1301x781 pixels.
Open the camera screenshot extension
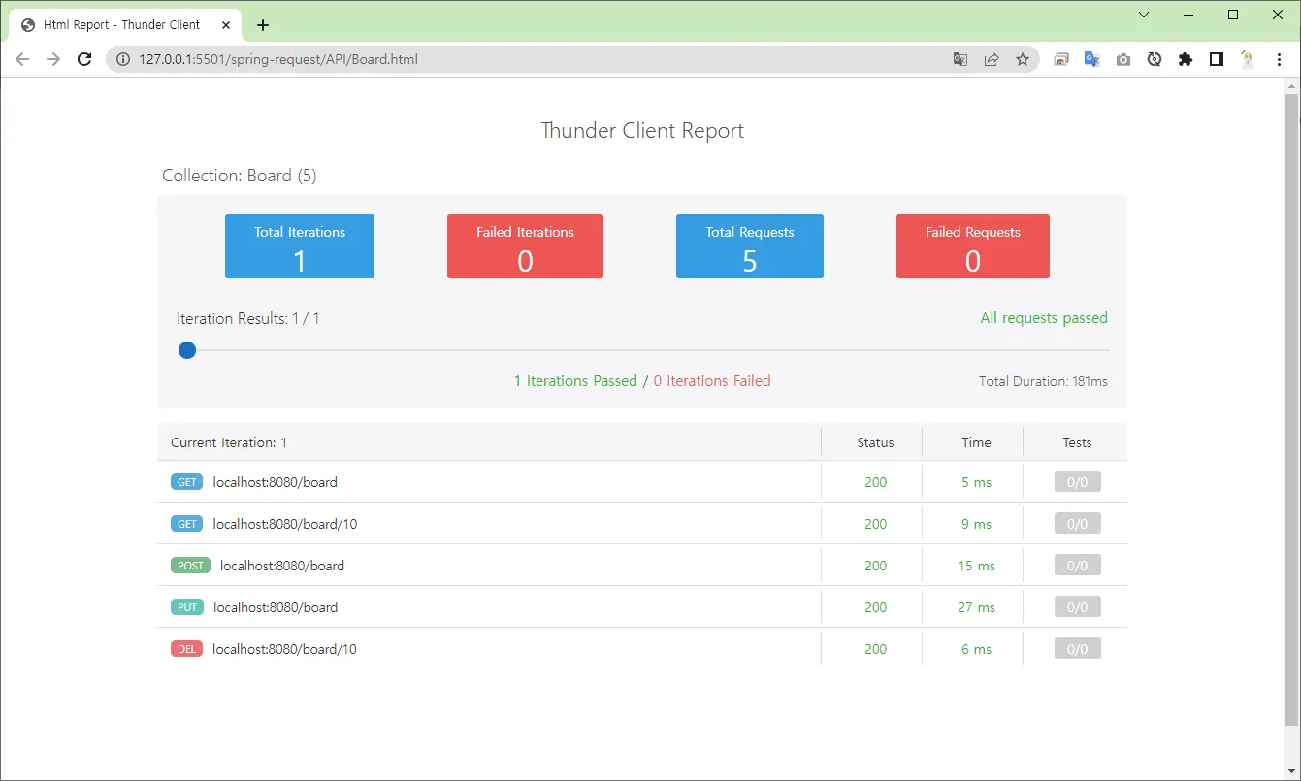1123,59
